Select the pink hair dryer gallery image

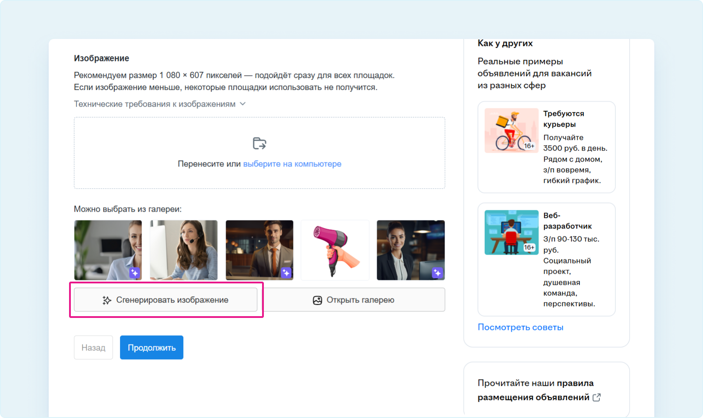335,250
